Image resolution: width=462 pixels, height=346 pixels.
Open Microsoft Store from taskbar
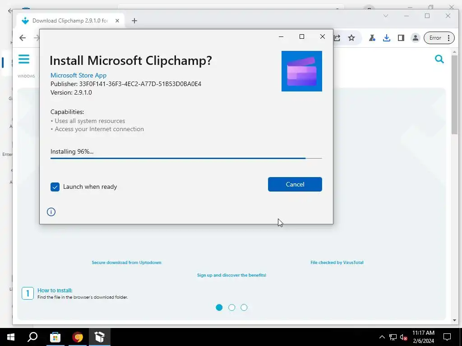(x=55, y=337)
